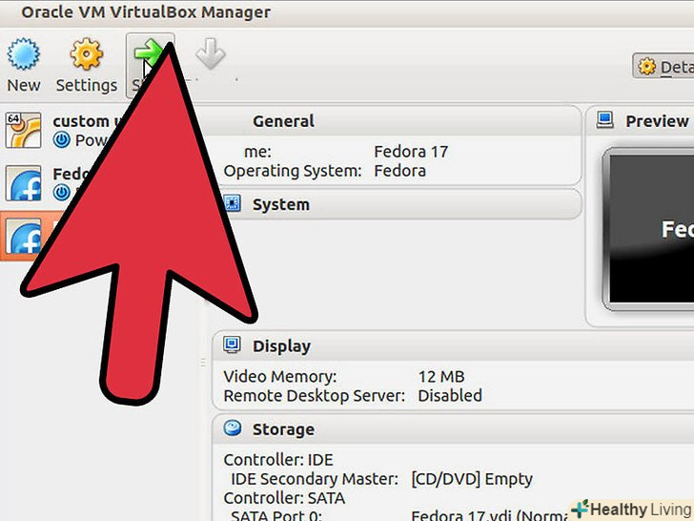Click the 'Video Memory:' label

click(x=280, y=377)
